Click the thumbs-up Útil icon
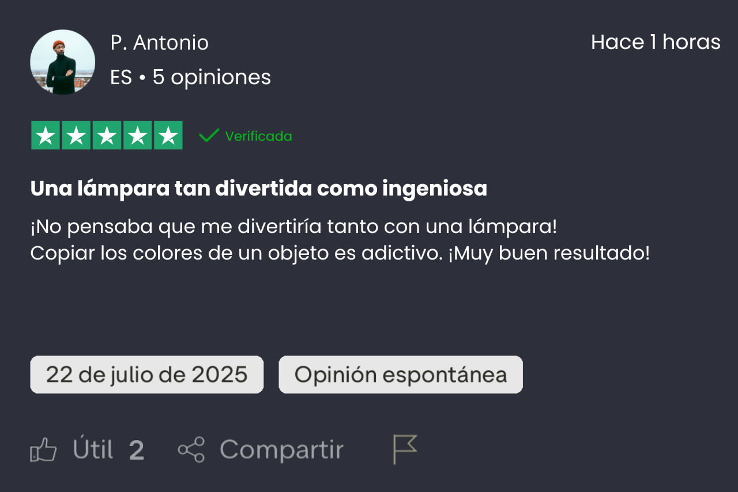 coord(44,450)
